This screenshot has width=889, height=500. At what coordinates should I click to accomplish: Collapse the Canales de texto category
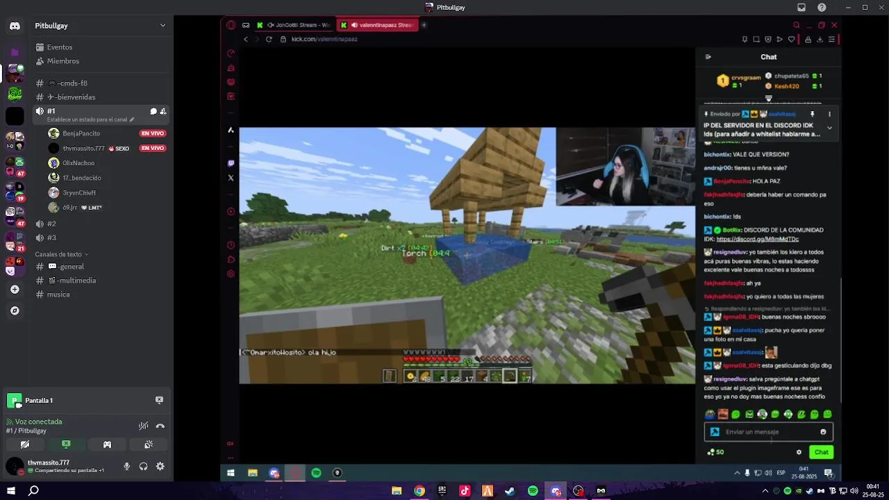(x=61, y=254)
